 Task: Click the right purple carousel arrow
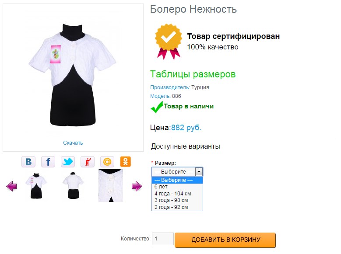(137, 187)
